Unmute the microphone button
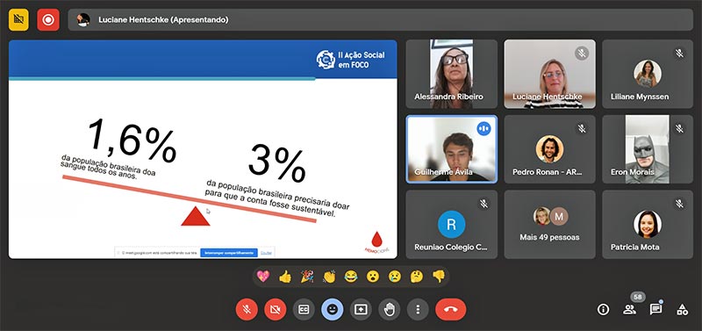The image size is (702, 331). click(x=247, y=310)
